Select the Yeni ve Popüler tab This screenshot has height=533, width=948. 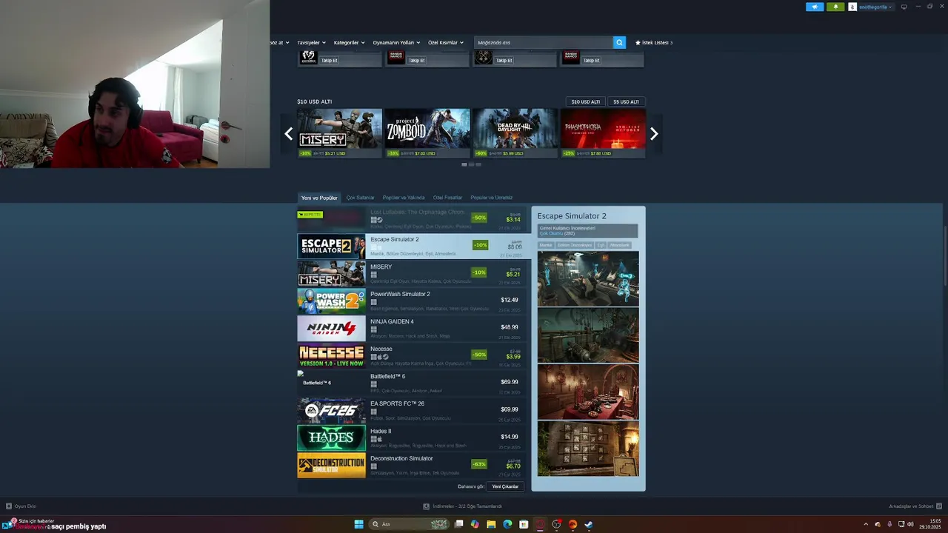pos(319,198)
